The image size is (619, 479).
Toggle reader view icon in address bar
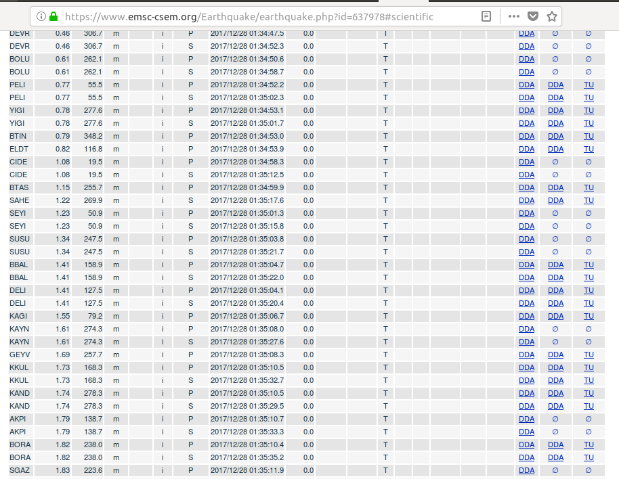click(486, 16)
